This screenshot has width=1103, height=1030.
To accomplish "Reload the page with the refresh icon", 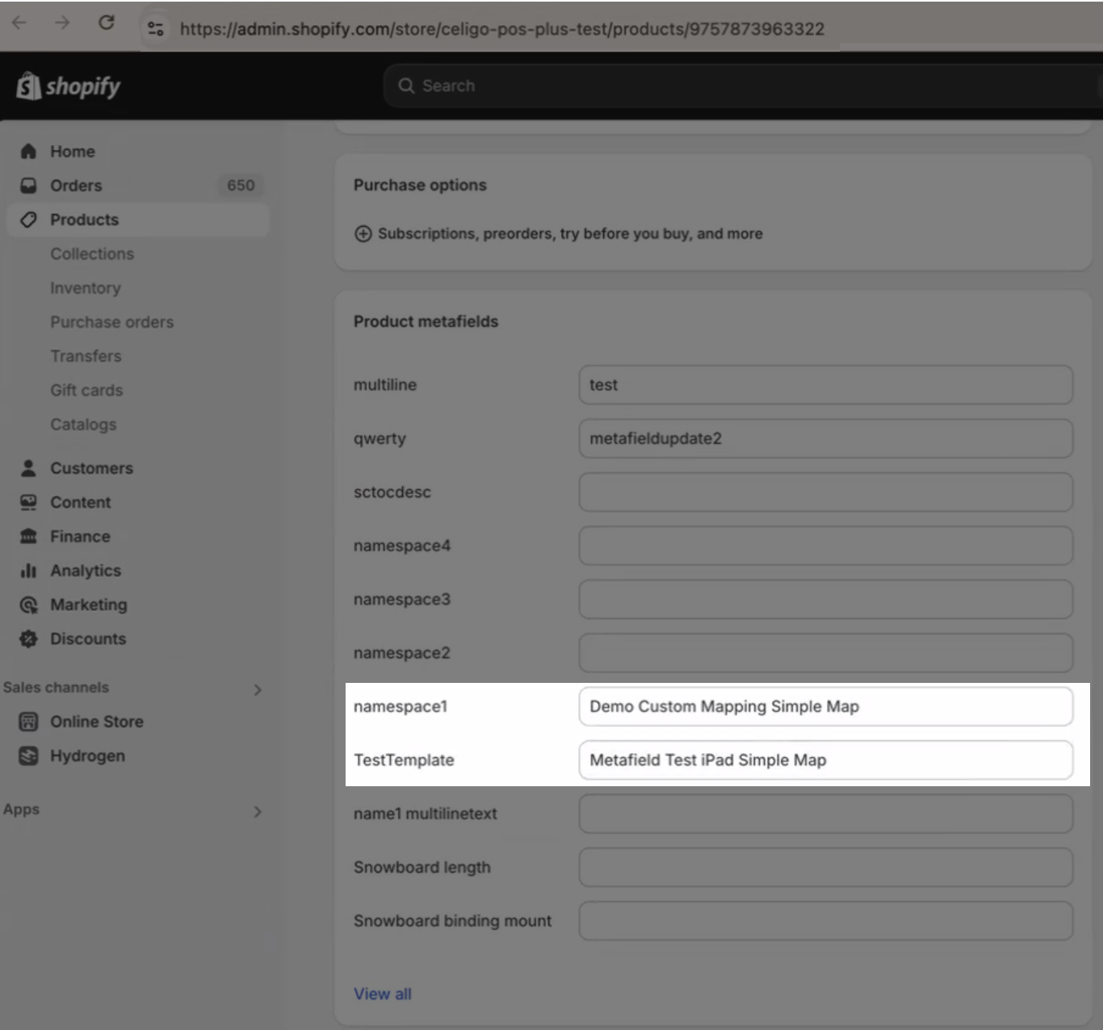I will pos(106,23).
